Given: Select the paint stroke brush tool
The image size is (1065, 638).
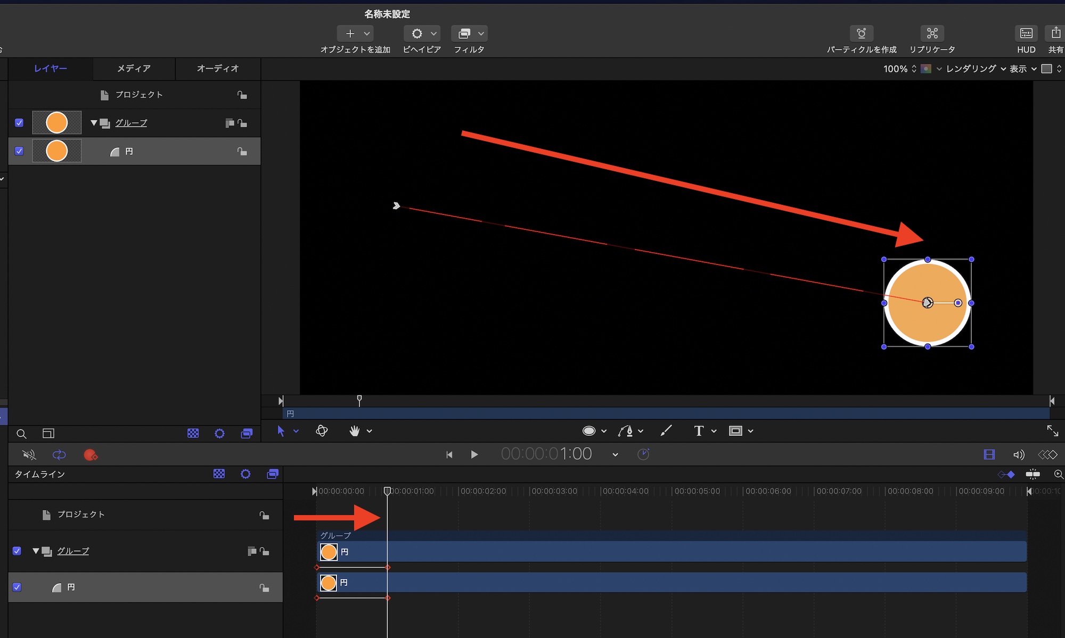Looking at the screenshot, I should pos(666,431).
